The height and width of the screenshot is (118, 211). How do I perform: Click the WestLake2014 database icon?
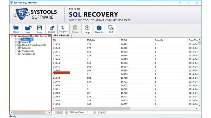point(15,36)
